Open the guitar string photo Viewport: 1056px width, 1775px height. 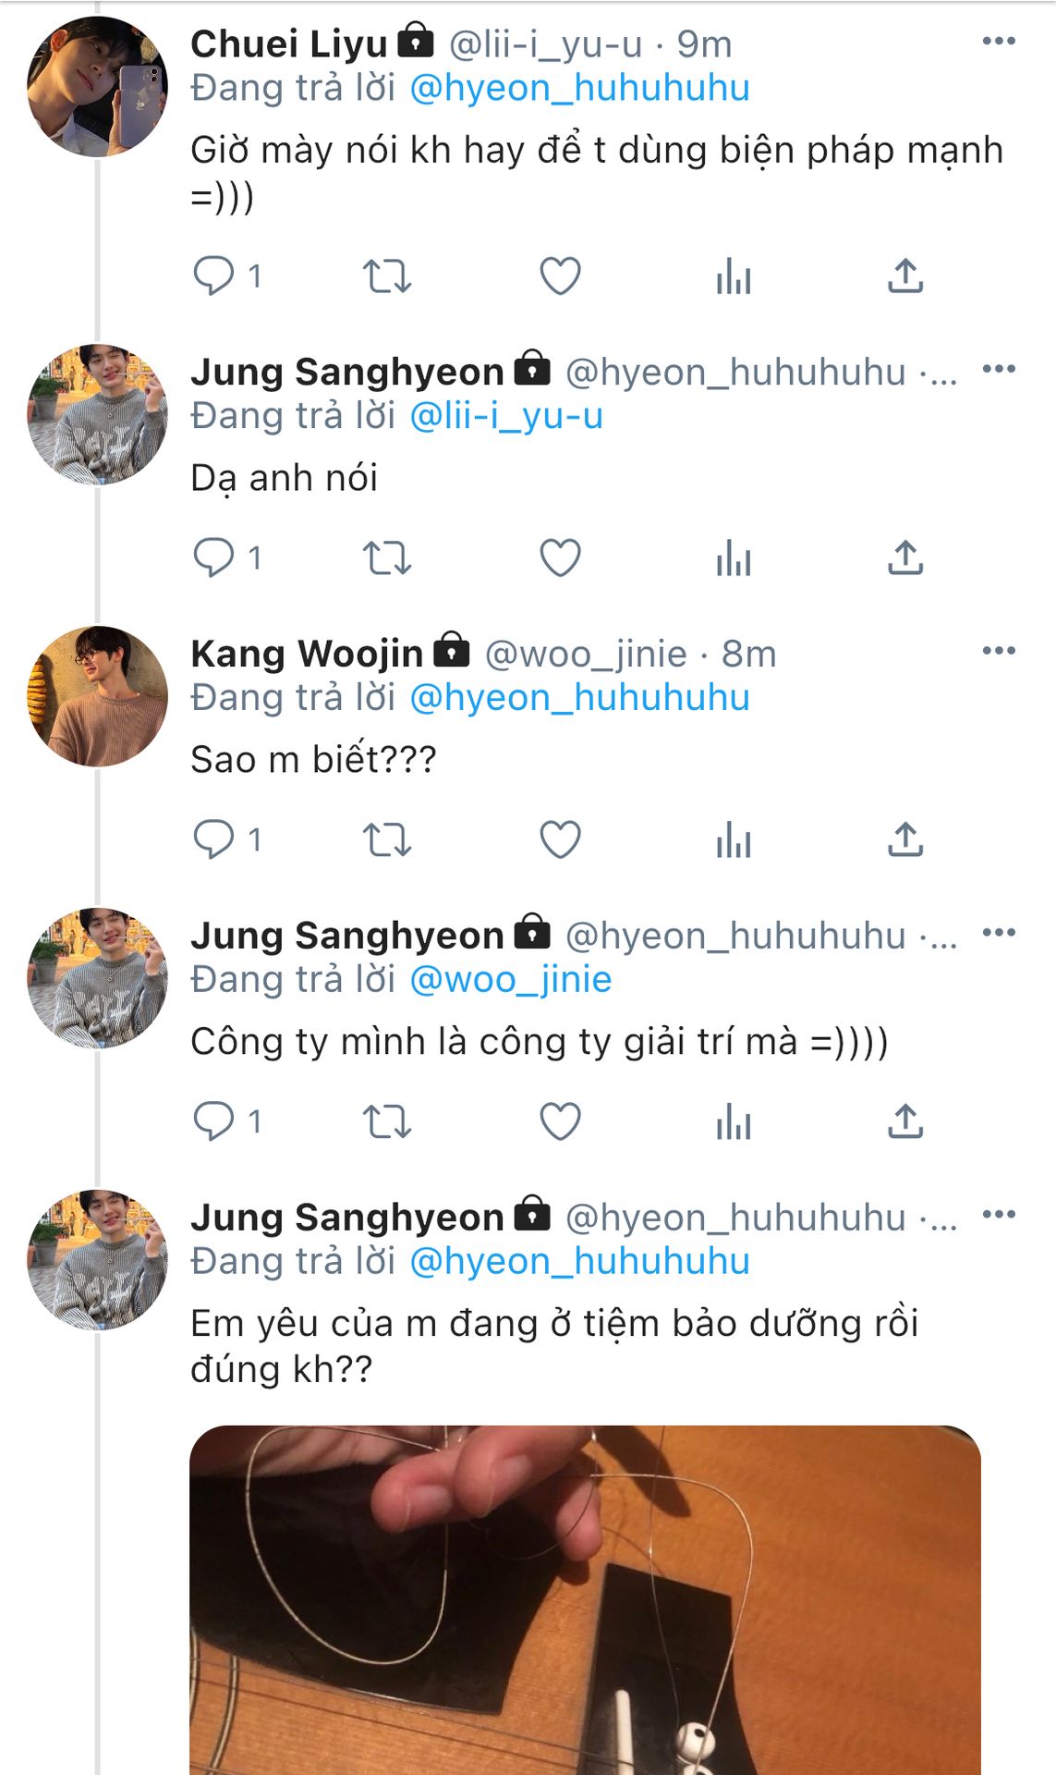585,1599
